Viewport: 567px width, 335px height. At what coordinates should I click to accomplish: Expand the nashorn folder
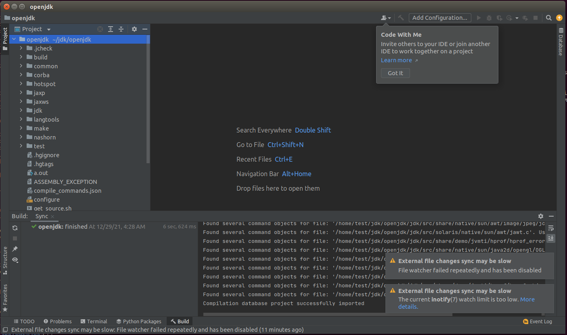pos(21,137)
